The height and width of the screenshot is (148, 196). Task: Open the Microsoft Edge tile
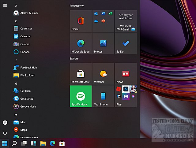tap(81, 43)
